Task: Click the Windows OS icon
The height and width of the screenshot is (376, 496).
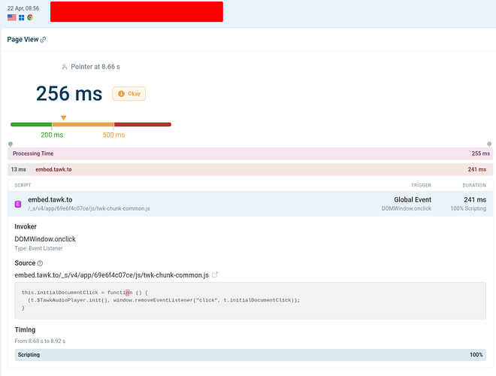Action: pos(21,17)
